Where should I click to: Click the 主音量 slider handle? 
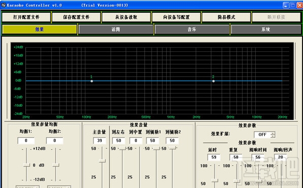tap(102, 161)
